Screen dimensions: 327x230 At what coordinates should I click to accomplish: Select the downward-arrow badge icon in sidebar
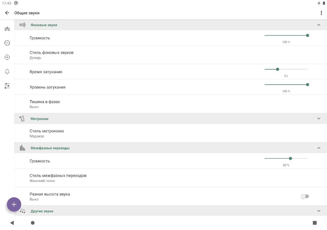tap(7, 57)
